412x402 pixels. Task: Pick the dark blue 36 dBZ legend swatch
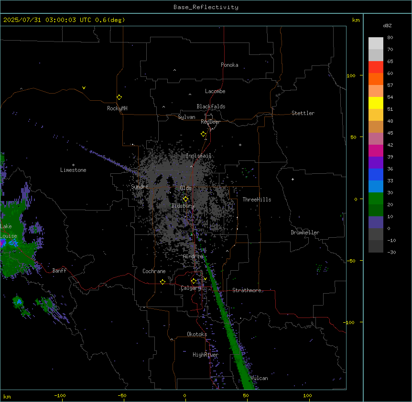[x=376, y=174]
